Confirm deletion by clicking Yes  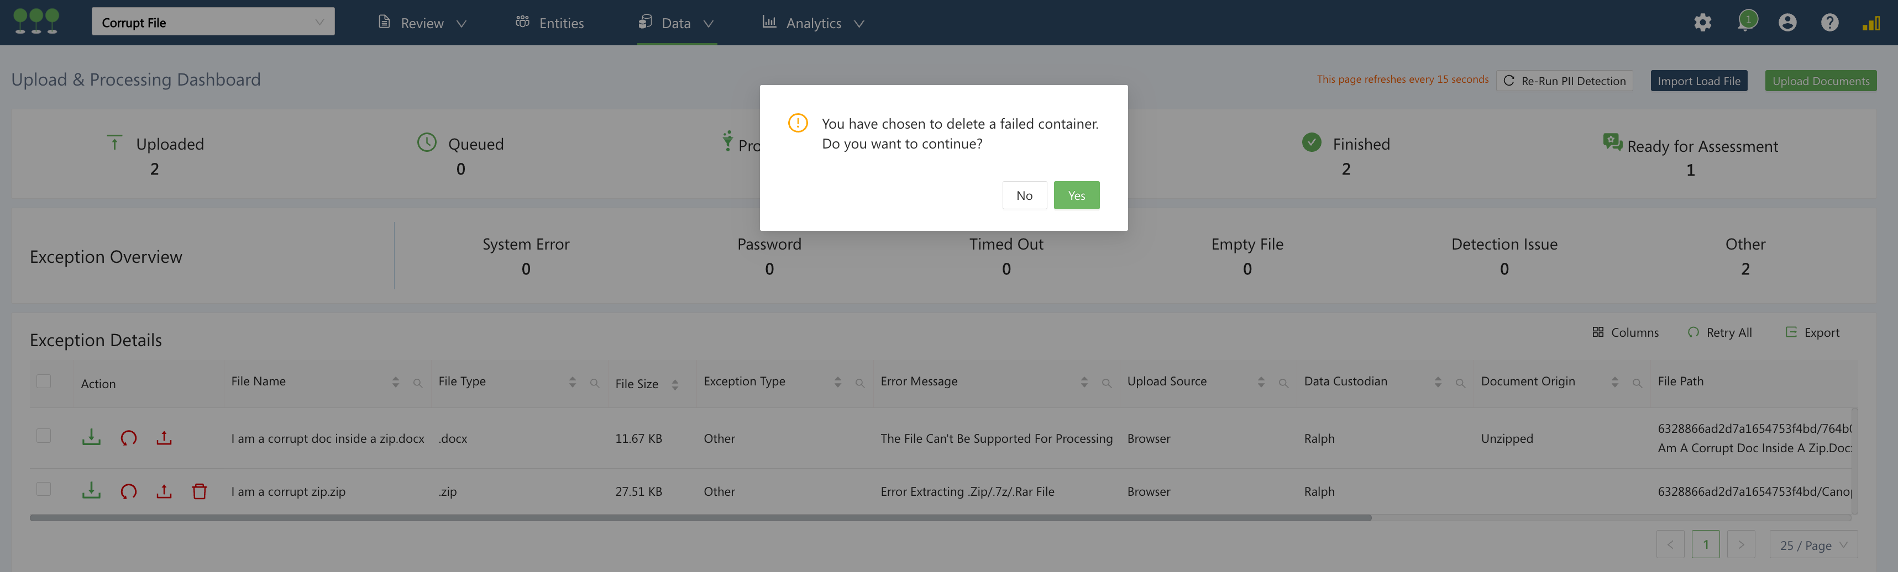pyautogui.click(x=1077, y=195)
